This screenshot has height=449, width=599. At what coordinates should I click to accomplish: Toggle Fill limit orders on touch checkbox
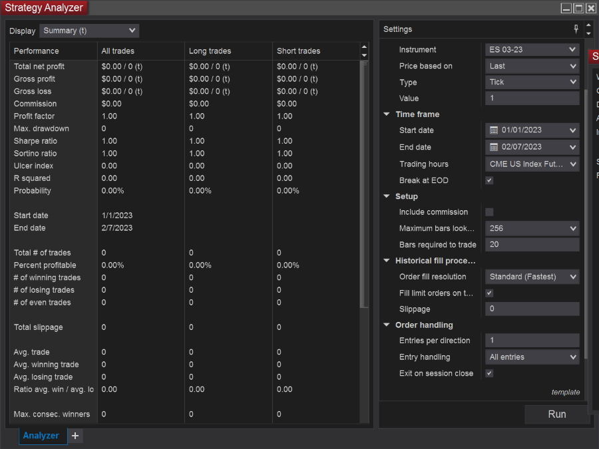489,293
